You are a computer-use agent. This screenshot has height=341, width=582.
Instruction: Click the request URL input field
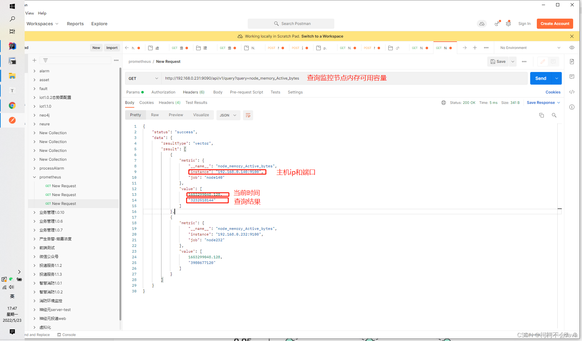344,78
